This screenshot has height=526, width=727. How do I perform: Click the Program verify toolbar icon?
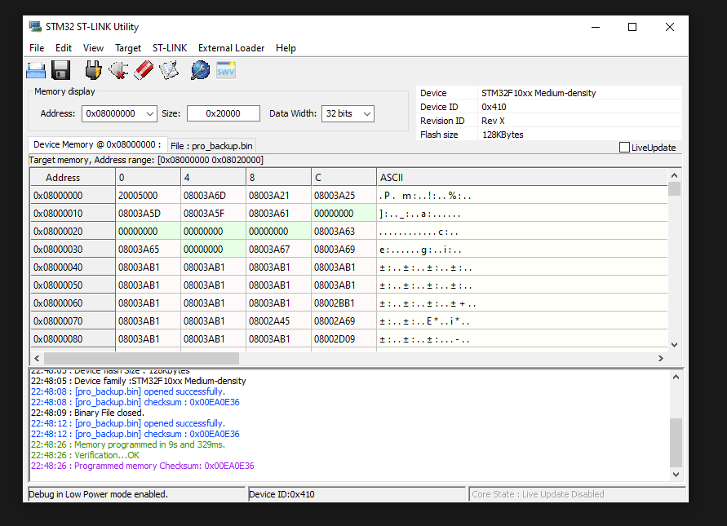click(x=169, y=70)
